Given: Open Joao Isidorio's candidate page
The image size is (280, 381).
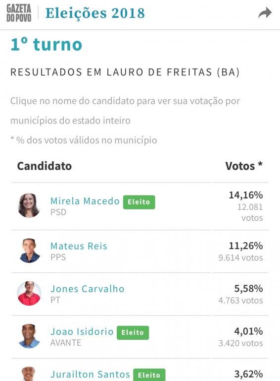Looking at the screenshot, I should (x=82, y=332).
